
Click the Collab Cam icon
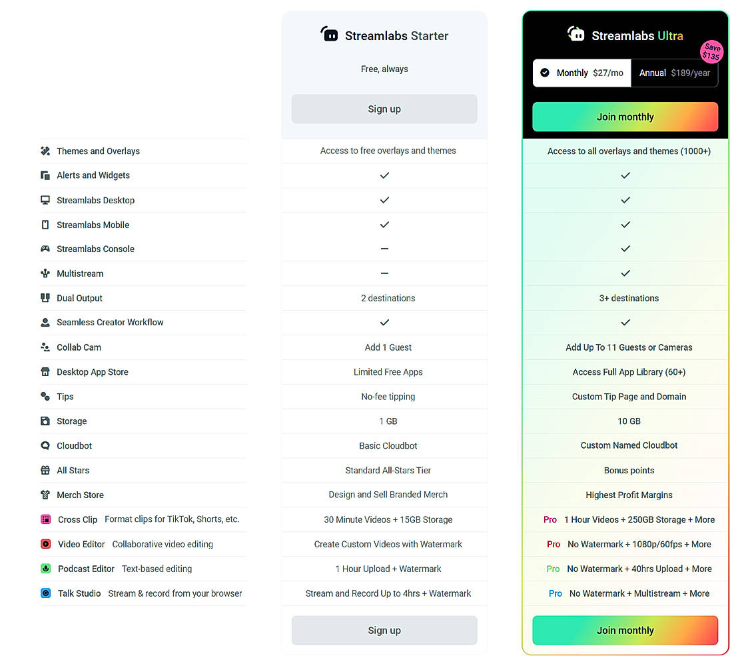tap(45, 347)
